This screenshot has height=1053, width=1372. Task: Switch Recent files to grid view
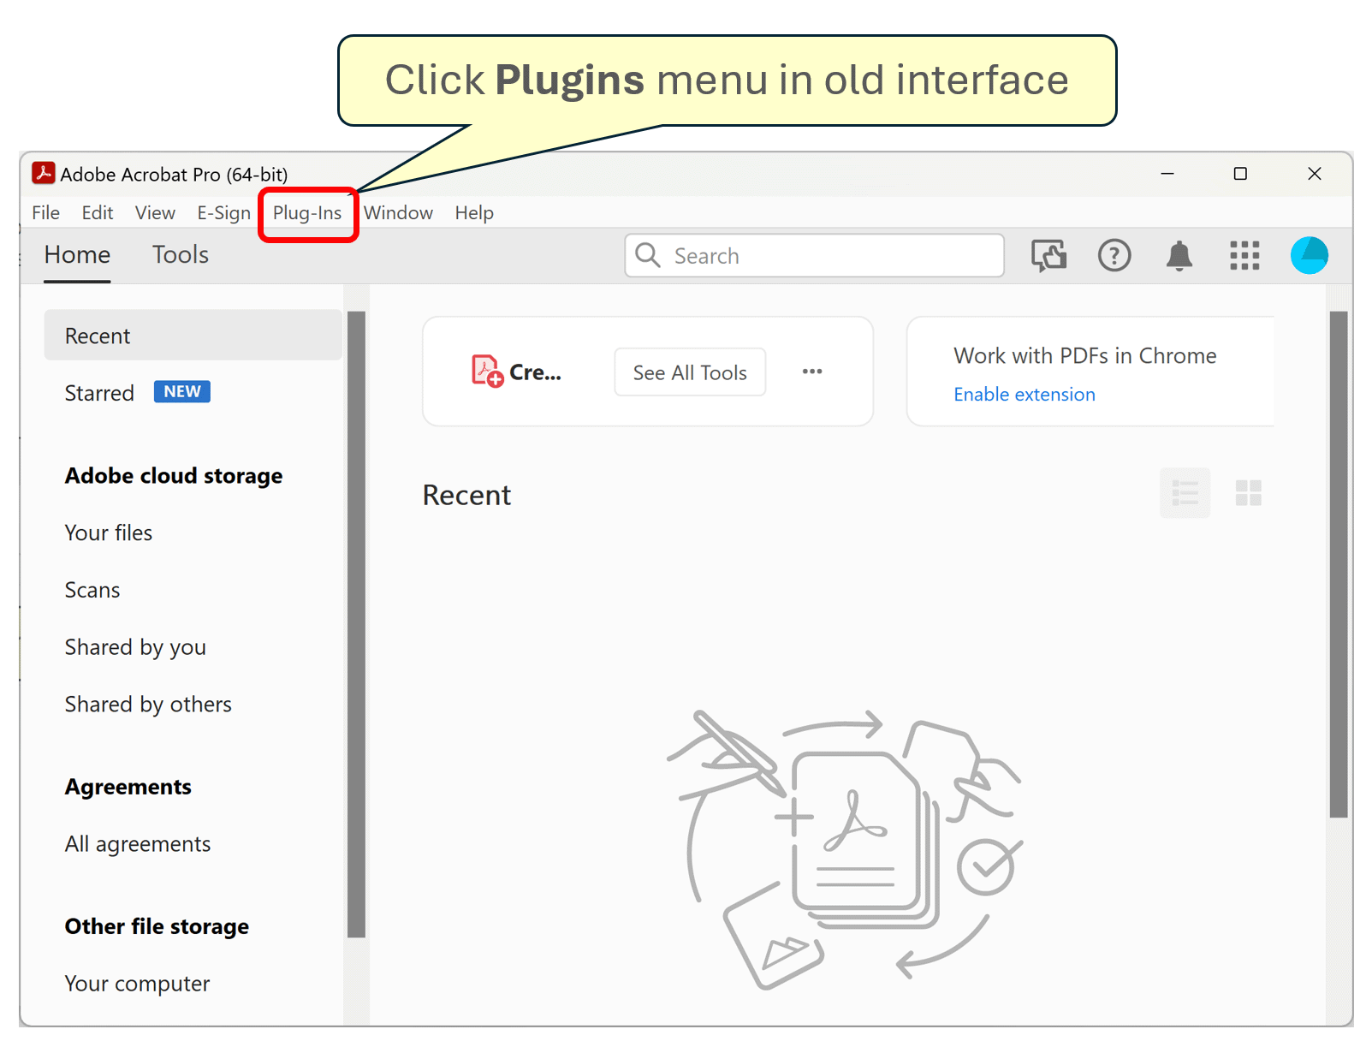click(1249, 492)
